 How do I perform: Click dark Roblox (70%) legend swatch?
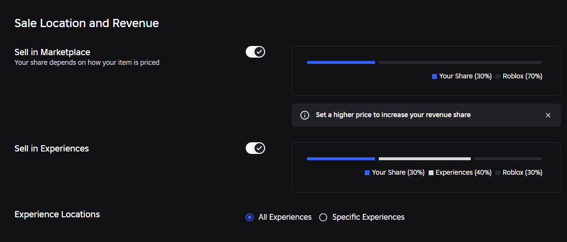pyautogui.click(x=498, y=76)
